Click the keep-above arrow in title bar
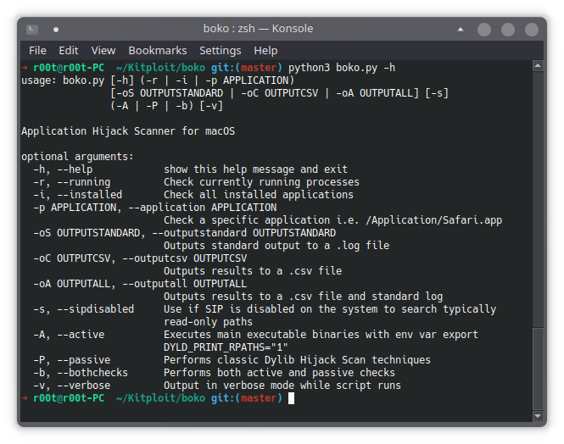This screenshot has height=444, width=564. [460, 30]
